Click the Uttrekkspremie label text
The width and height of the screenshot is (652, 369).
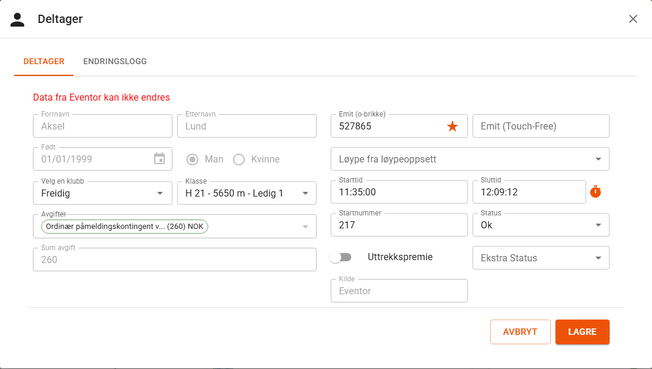(400, 257)
